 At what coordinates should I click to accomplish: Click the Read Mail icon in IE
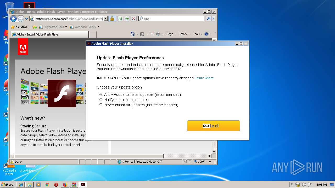tap(152, 34)
